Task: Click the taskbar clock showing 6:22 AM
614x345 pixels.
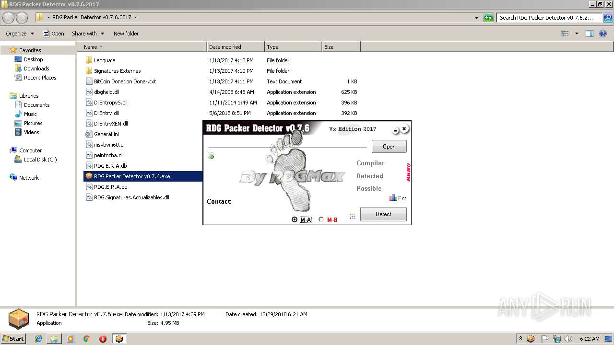Action: (589, 339)
